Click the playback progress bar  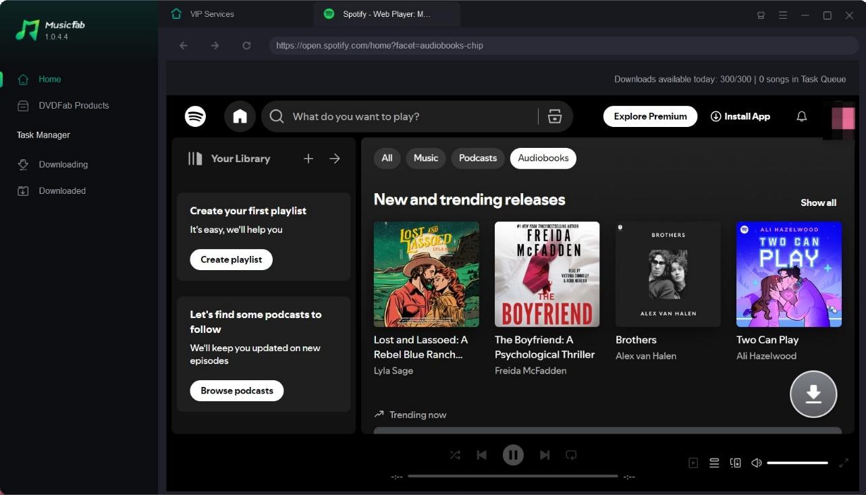[513, 476]
